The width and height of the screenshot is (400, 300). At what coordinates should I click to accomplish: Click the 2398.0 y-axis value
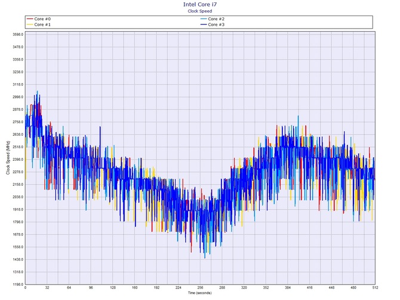[x=19, y=160]
